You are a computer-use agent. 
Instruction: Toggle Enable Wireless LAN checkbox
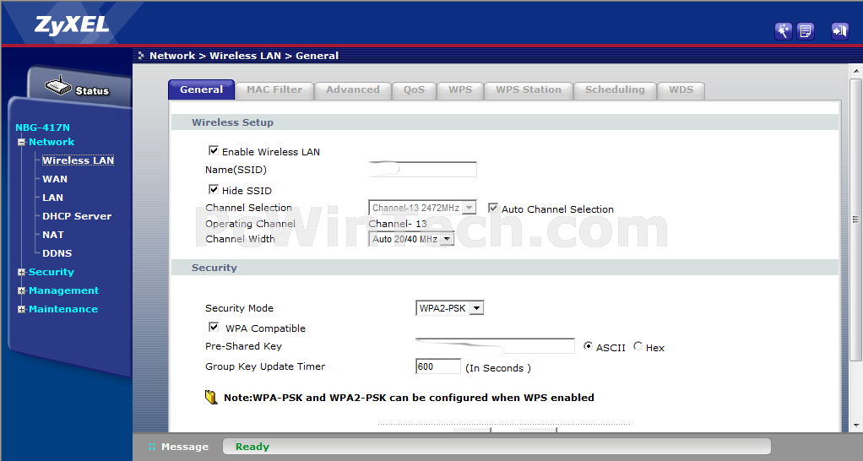tap(214, 150)
